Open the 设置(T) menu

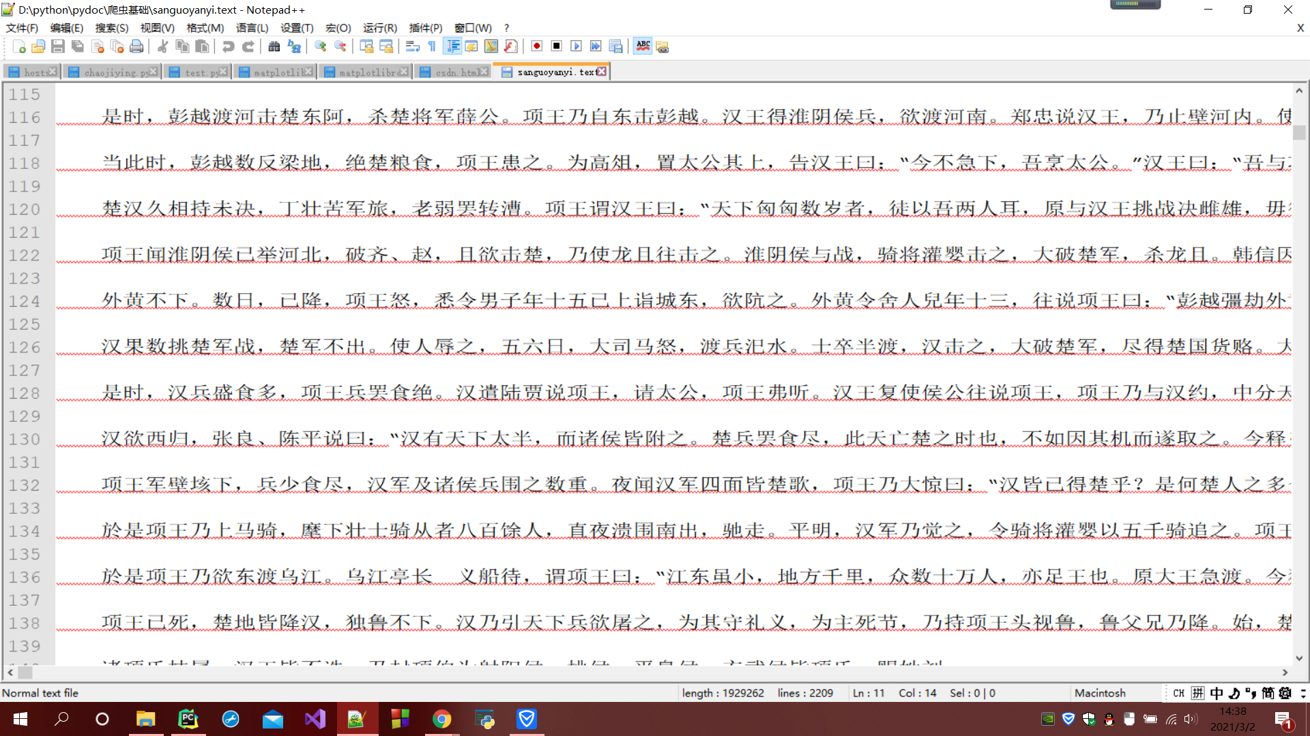click(x=297, y=28)
